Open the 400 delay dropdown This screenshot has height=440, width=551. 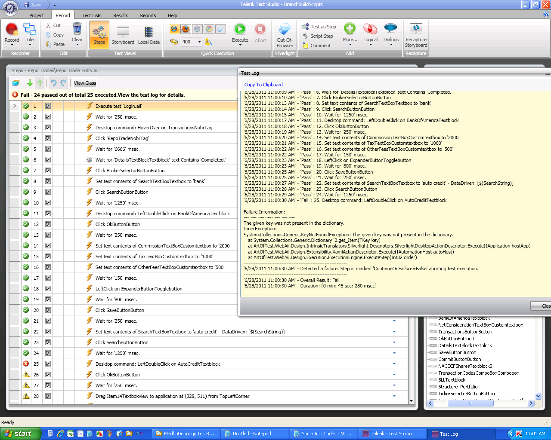199,42
